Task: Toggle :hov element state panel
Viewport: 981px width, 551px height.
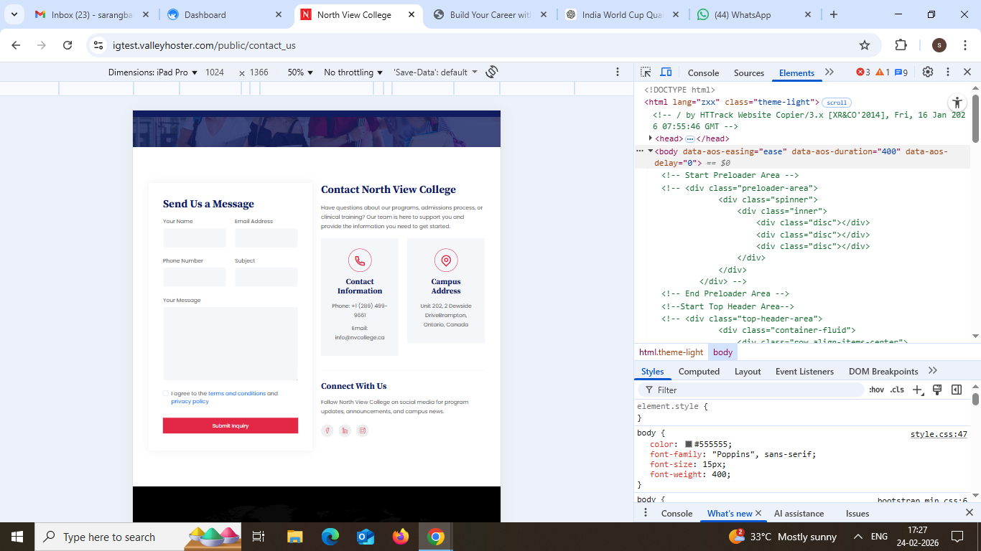Action: point(876,390)
